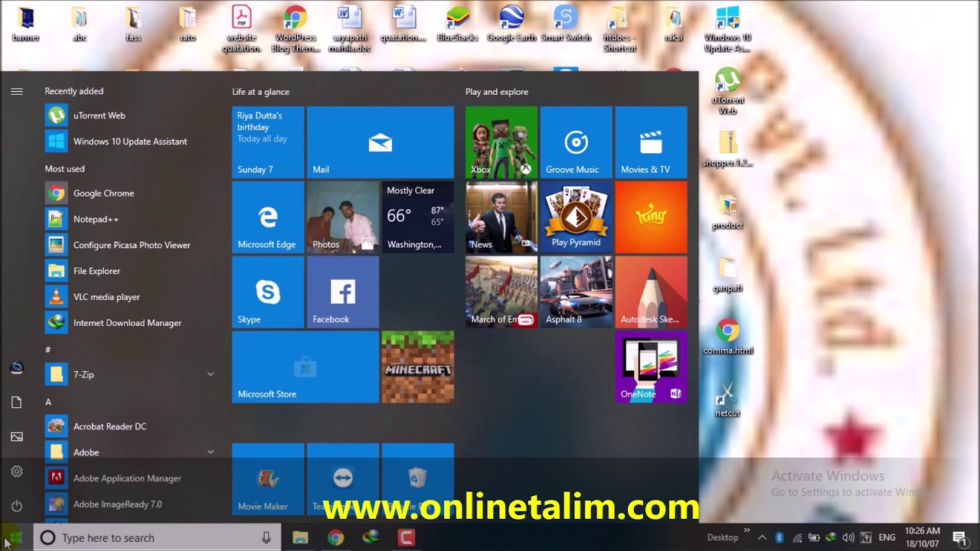Click the Windows Start button

[x=15, y=538]
